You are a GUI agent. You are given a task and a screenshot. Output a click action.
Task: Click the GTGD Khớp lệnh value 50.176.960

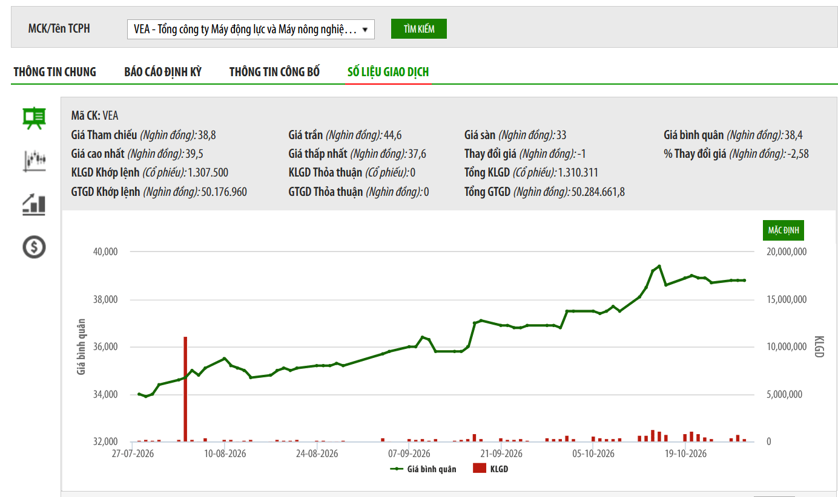point(224,192)
